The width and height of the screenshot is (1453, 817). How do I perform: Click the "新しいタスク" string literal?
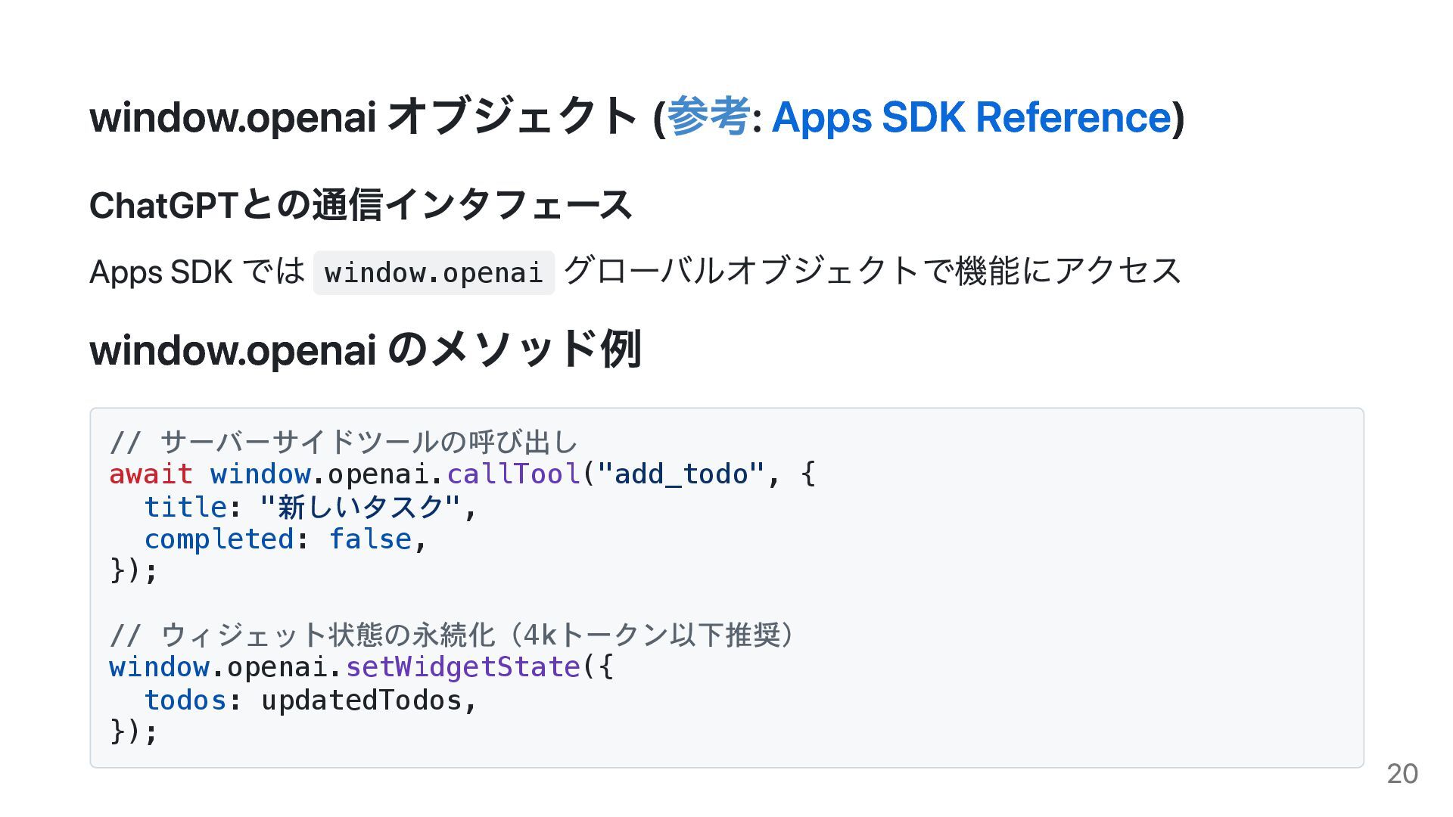(x=359, y=507)
